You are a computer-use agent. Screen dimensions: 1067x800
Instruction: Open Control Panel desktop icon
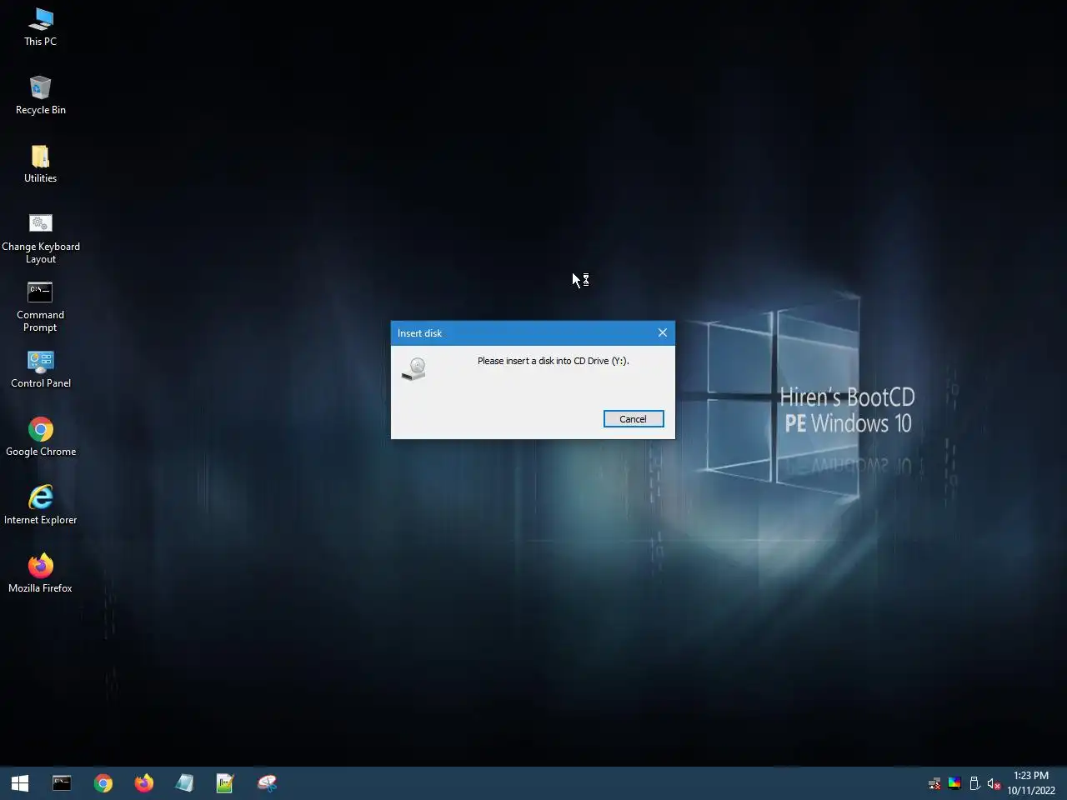tap(40, 369)
